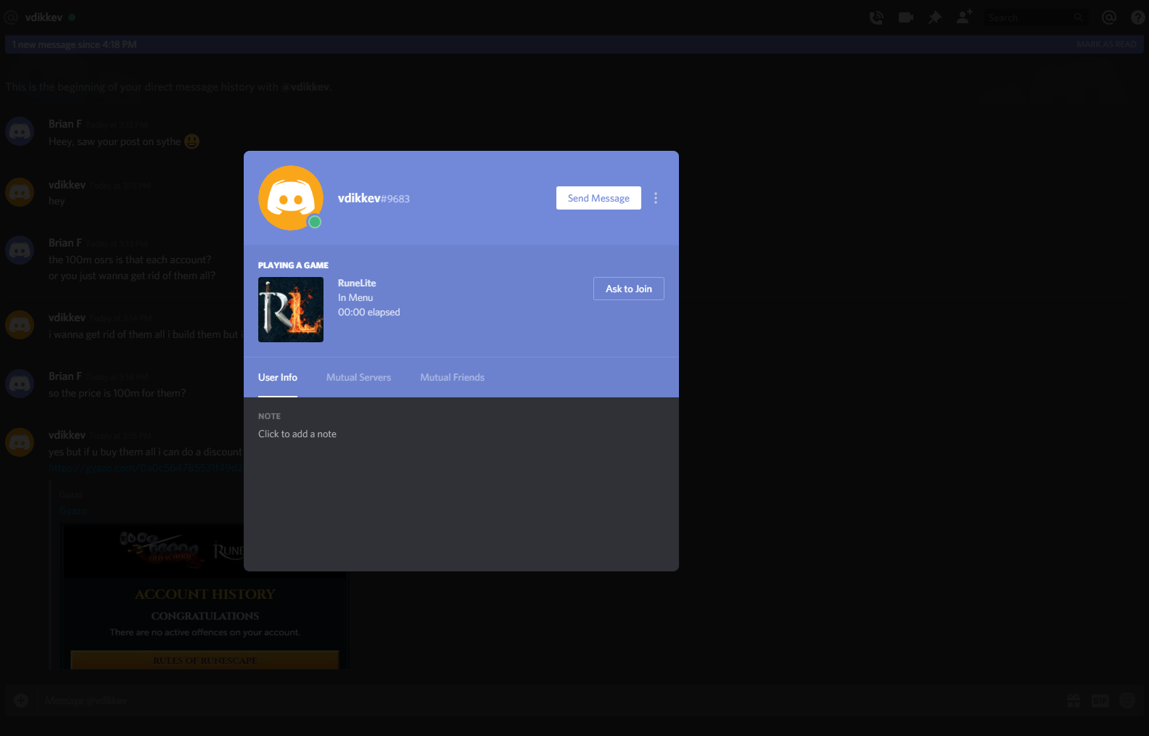Click vdikkev avatar beside 'hey' message
The width and height of the screenshot is (1149, 736).
click(20, 192)
